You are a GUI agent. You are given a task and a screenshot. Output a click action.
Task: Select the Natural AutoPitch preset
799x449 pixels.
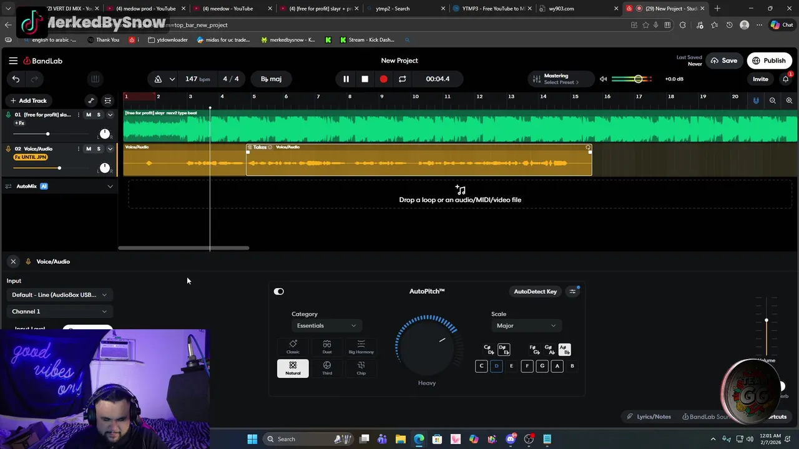click(x=293, y=369)
